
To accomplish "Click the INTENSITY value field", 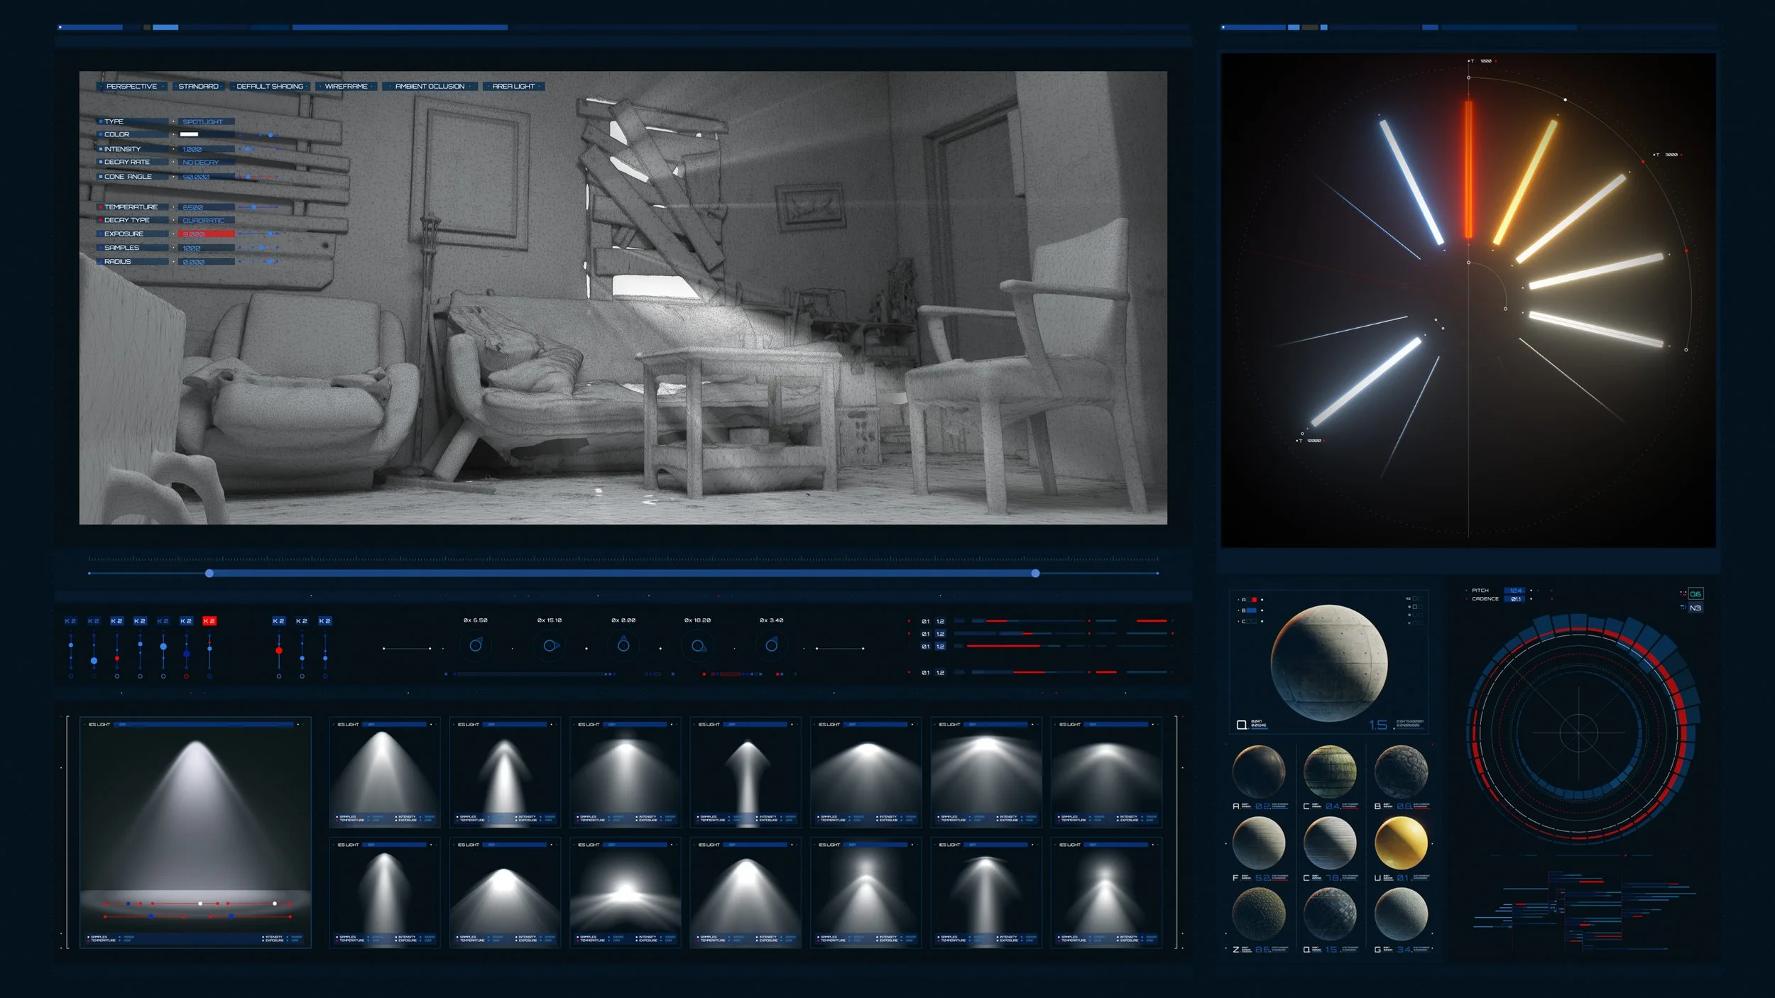I will click(x=206, y=149).
